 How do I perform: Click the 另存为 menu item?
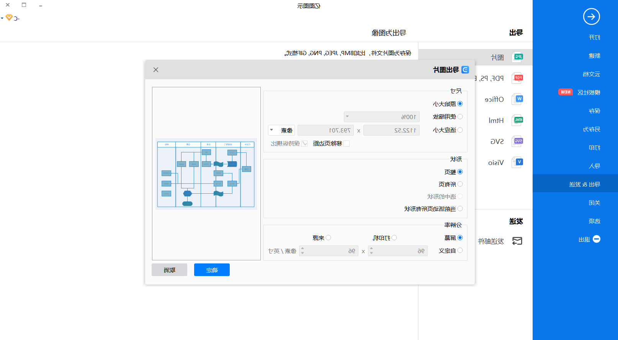[x=591, y=129]
